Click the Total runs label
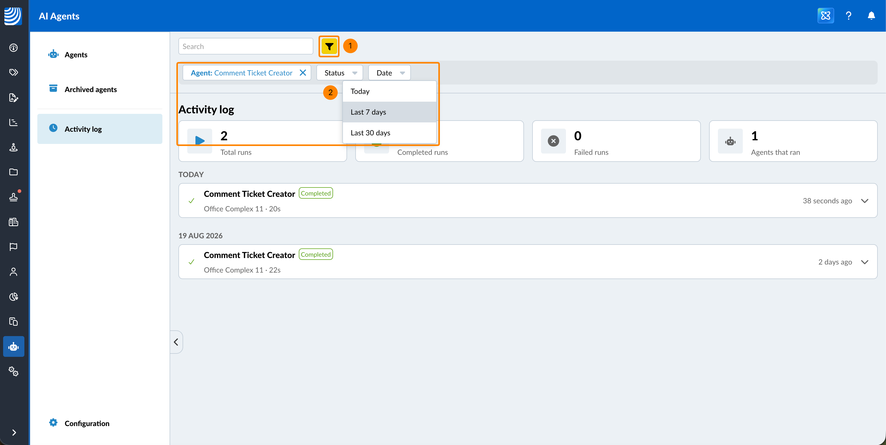Image resolution: width=886 pixels, height=445 pixels. coord(236,152)
